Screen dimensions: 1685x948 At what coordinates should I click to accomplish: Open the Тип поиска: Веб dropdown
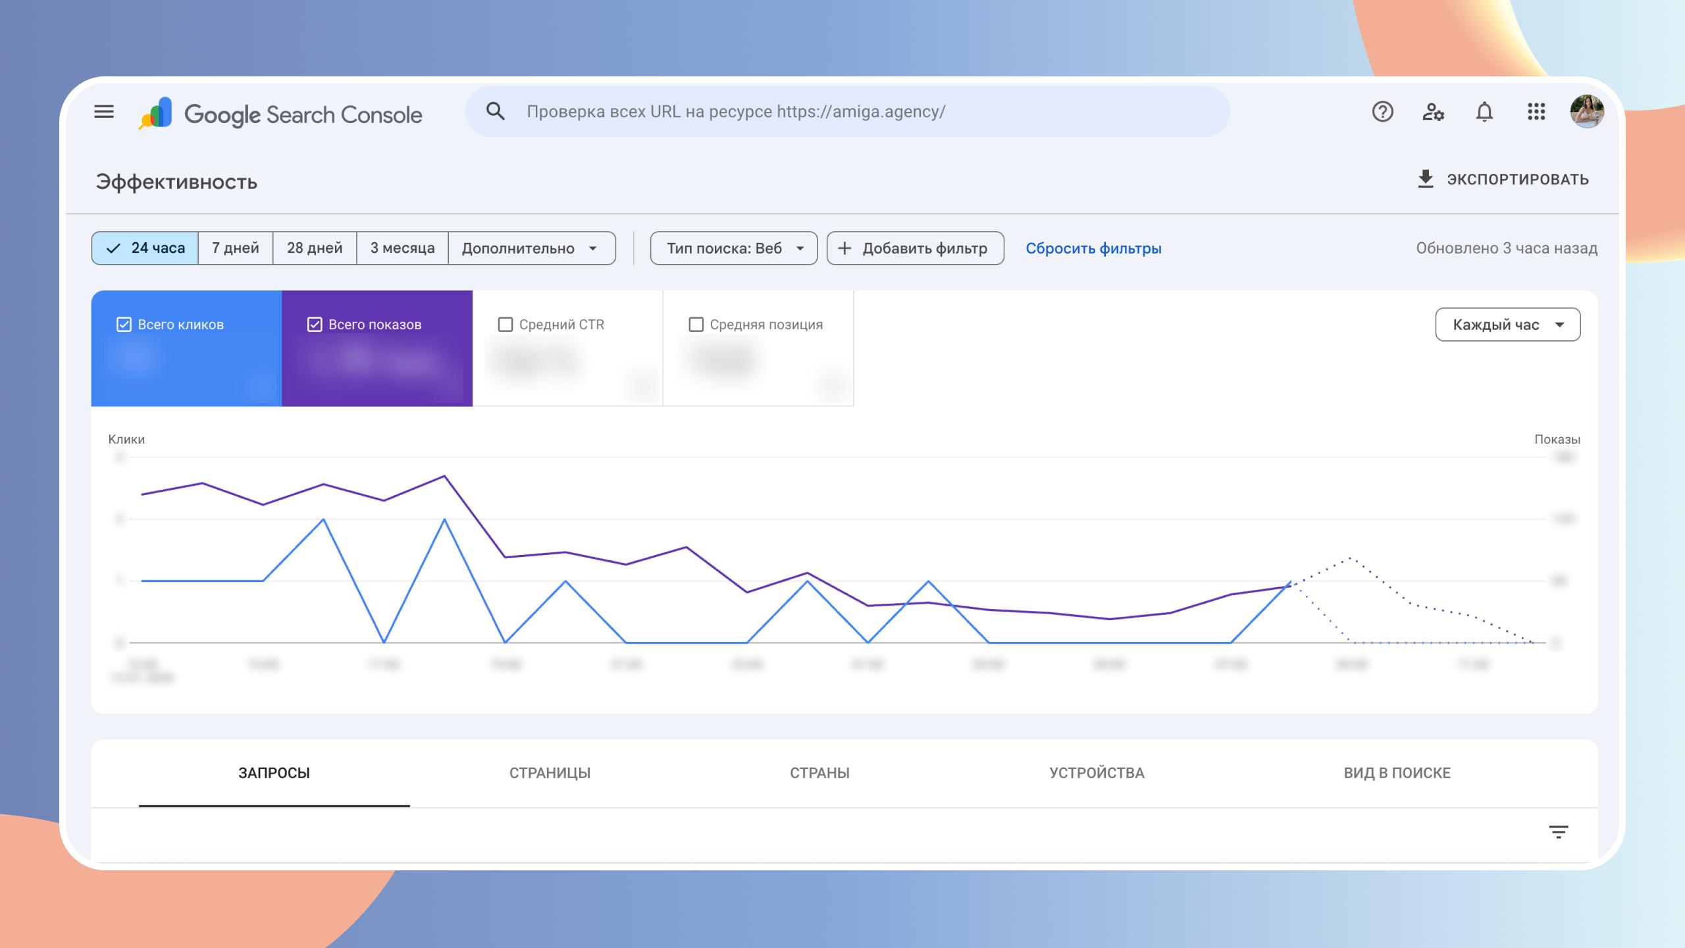[x=733, y=248]
